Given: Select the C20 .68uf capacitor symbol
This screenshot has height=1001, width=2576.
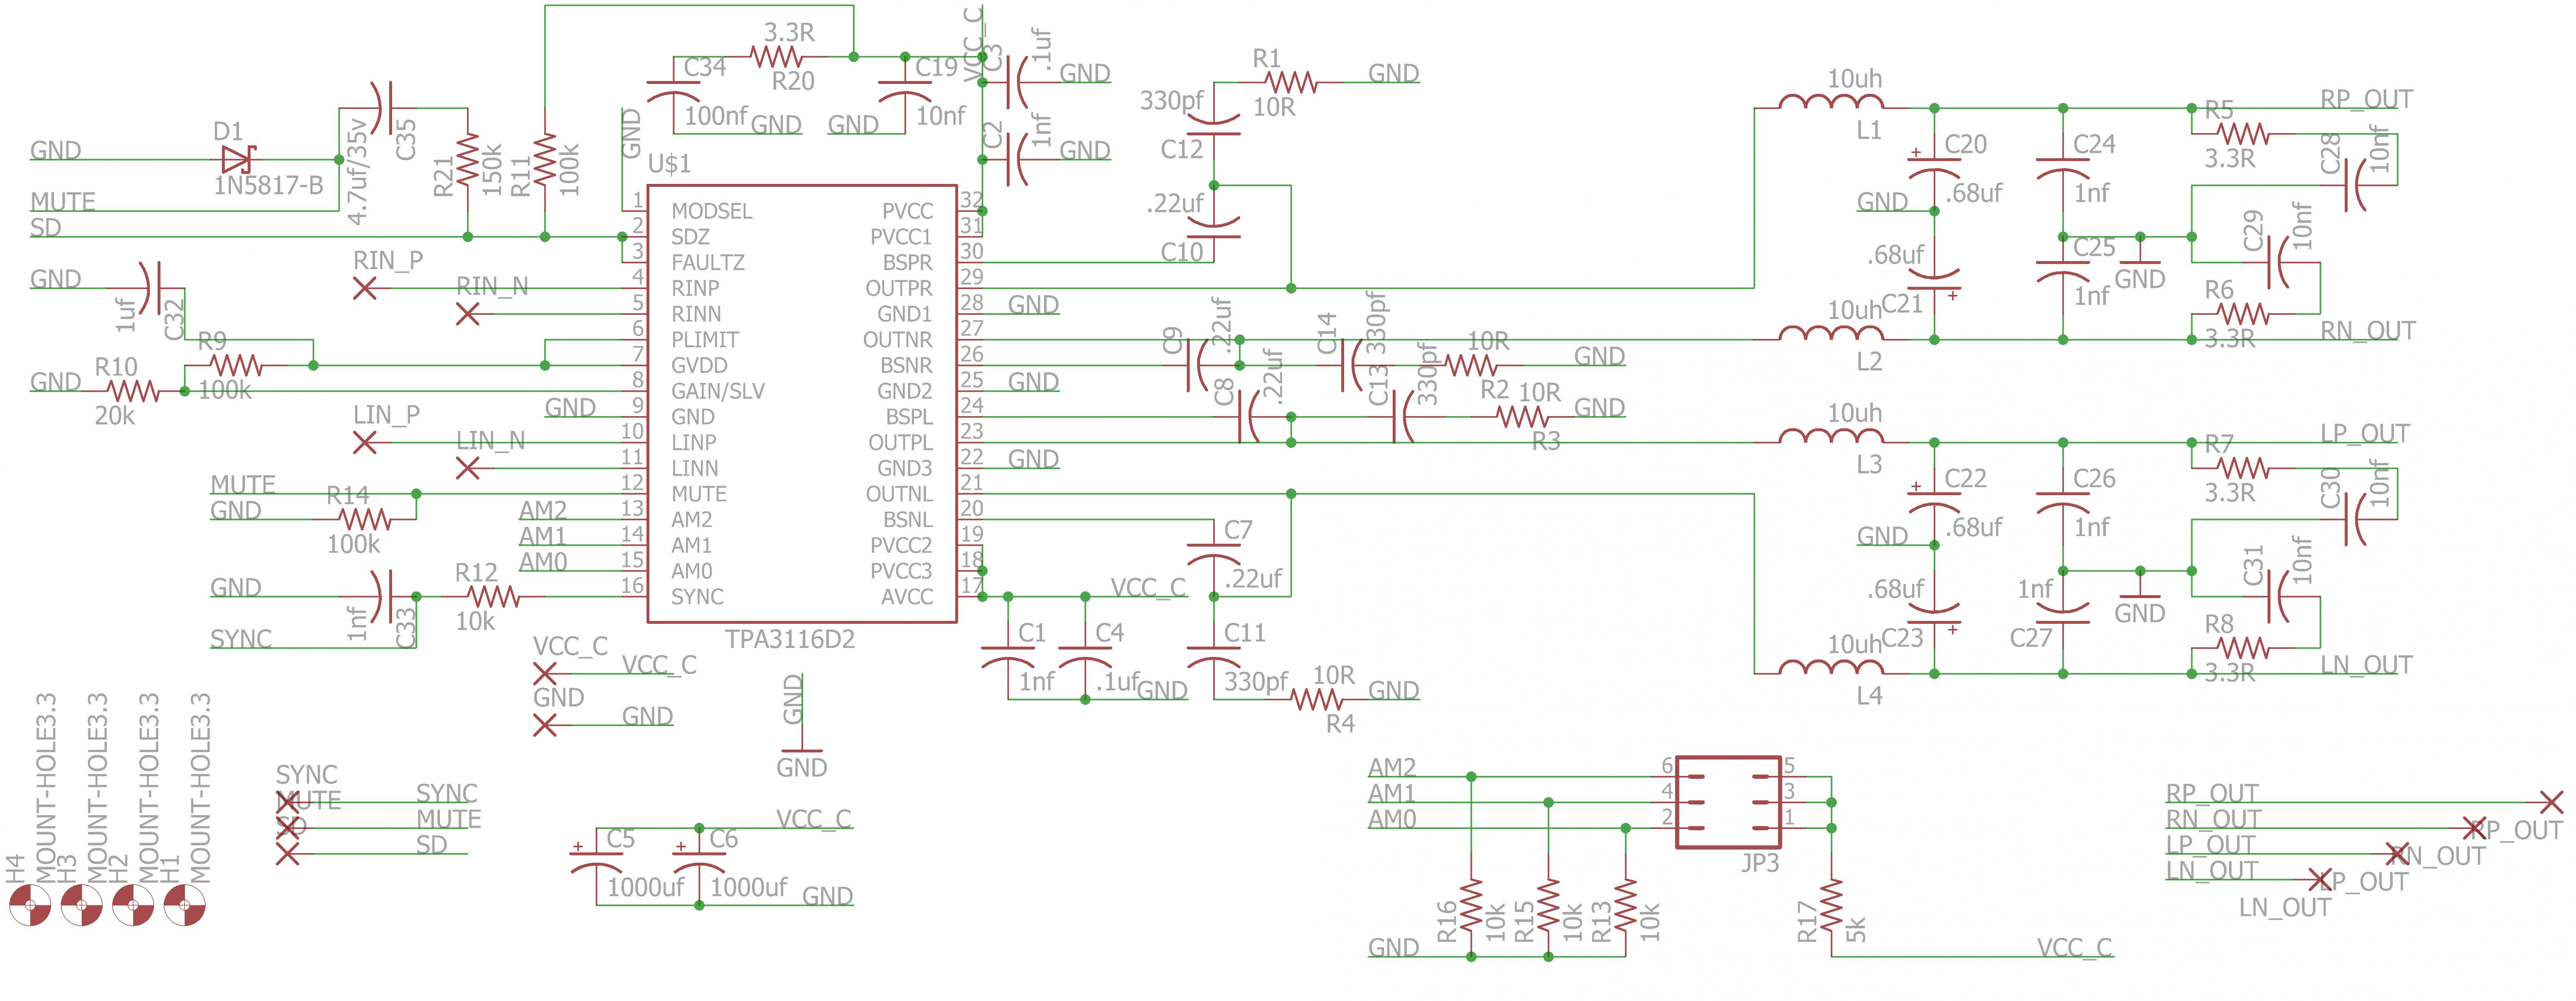Looking at the screenshot, I should [1934, 167].
